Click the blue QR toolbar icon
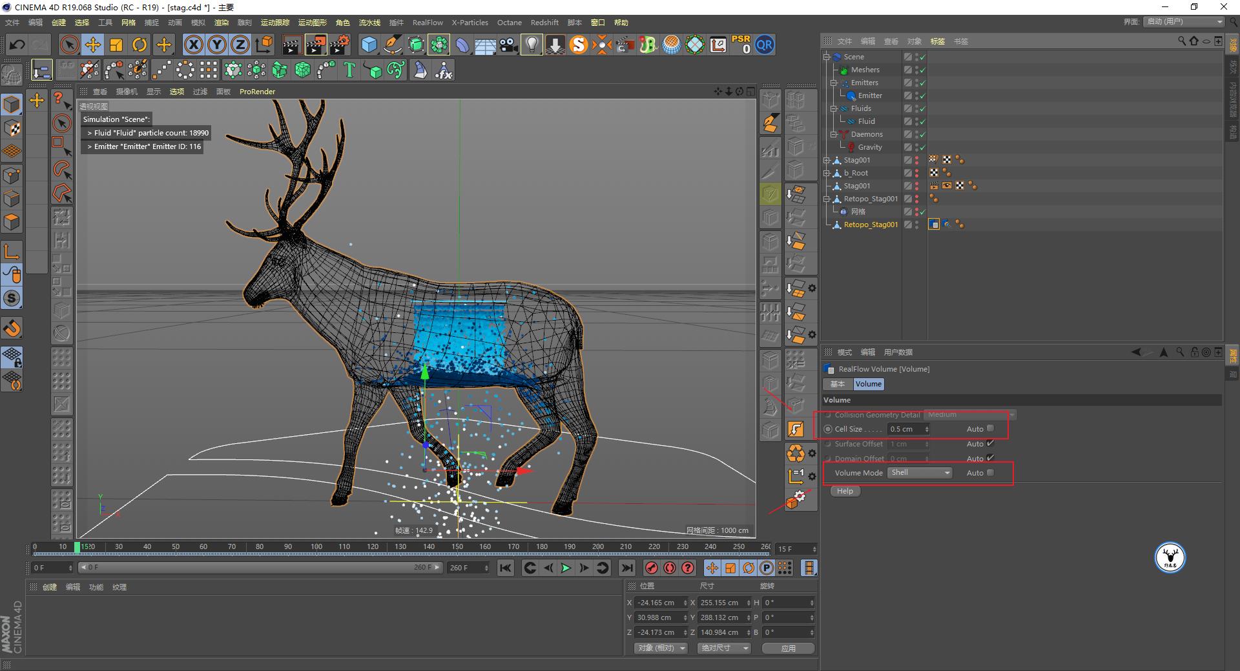Screen dimensions: 1240x671 (765, 45)
